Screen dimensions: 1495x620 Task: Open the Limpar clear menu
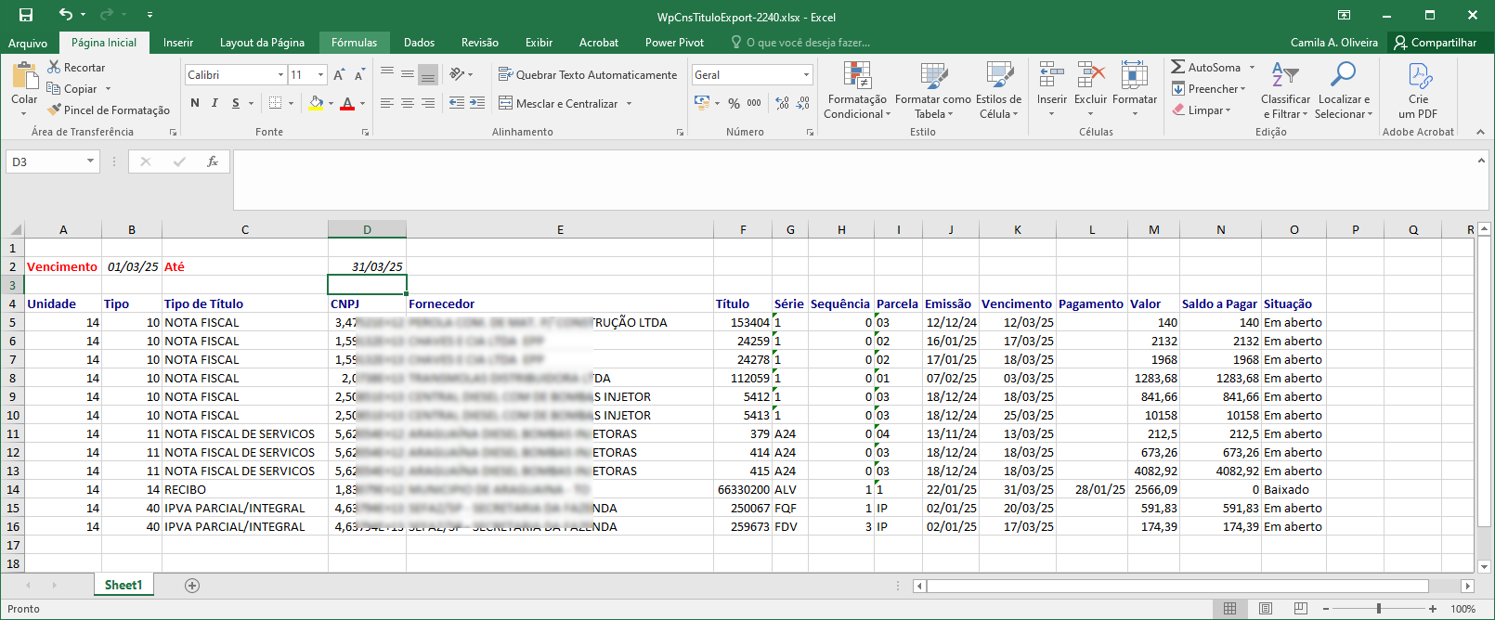pos(1202,110)
